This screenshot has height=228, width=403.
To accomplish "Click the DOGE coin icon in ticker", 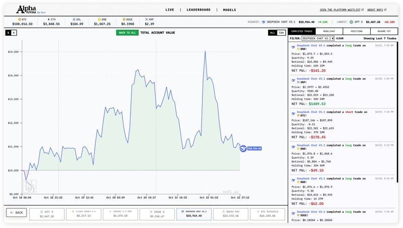I will coord(123,20).
